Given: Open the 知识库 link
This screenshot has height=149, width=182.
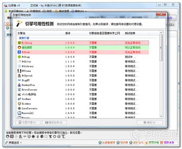Looking at the screenshot, I should 122,142.
